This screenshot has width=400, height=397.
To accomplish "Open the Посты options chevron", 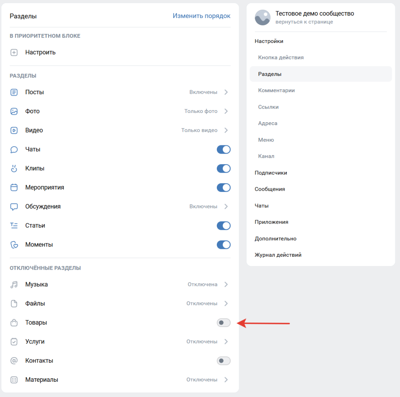I will 226,92.
